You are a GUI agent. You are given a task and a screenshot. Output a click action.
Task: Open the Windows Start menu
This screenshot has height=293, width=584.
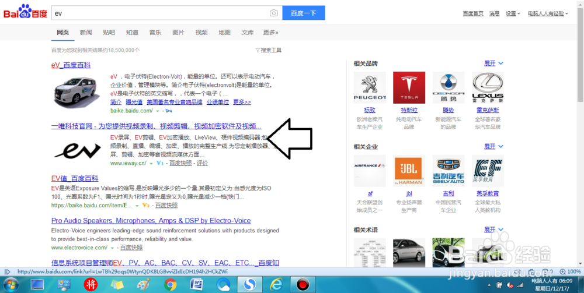pyautogui.click(x=11, y=285)
